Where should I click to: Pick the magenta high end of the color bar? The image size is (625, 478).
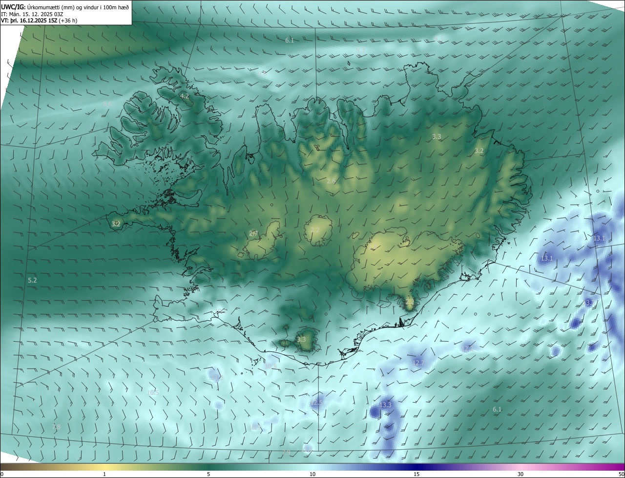pyautogui.click(x=613, y=467)
